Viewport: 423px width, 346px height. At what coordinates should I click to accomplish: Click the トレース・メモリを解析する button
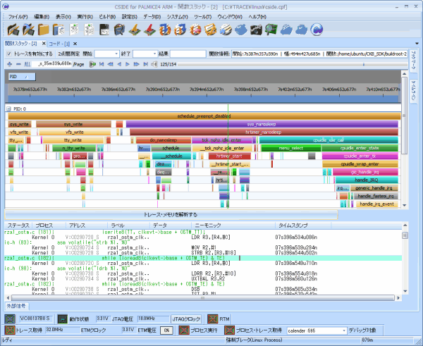pyautogui.click(x=171, y=215)
